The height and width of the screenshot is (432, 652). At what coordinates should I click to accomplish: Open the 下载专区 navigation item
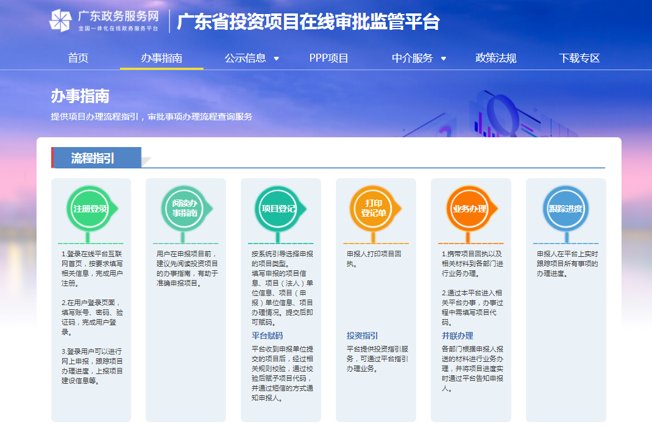(x=579, y=58)
